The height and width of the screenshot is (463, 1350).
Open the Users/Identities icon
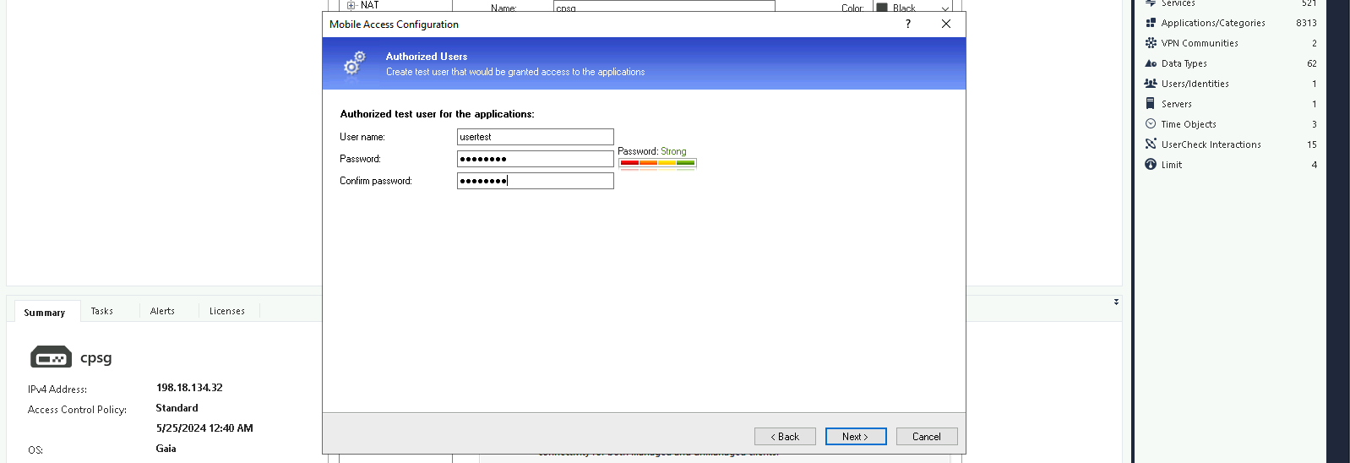point(1151,84)
